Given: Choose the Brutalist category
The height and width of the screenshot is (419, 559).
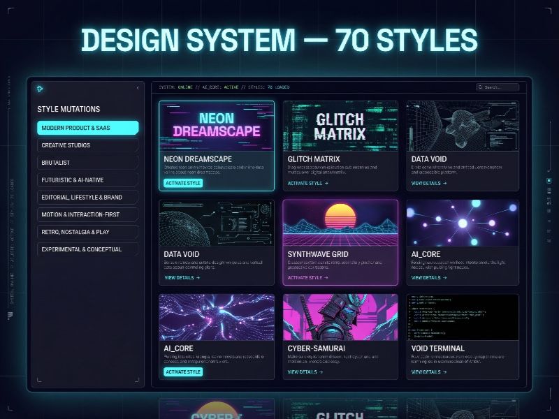Looking at the screenshot, I should (x=88, y=163).
